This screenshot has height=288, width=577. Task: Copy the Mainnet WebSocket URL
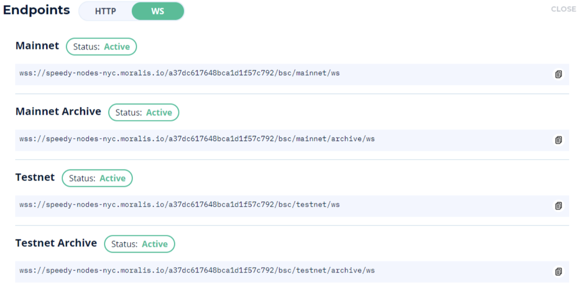click(558, 74)
